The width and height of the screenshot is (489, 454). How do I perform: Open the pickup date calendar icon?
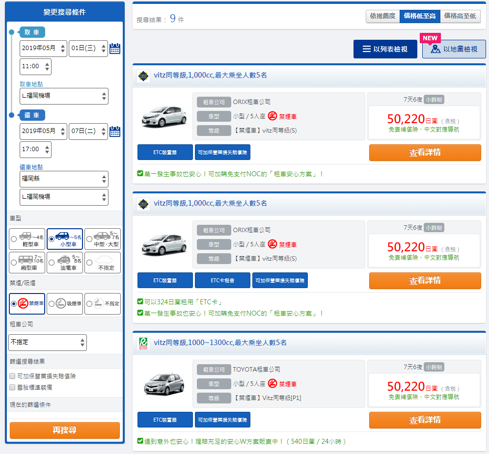(115, 48)
